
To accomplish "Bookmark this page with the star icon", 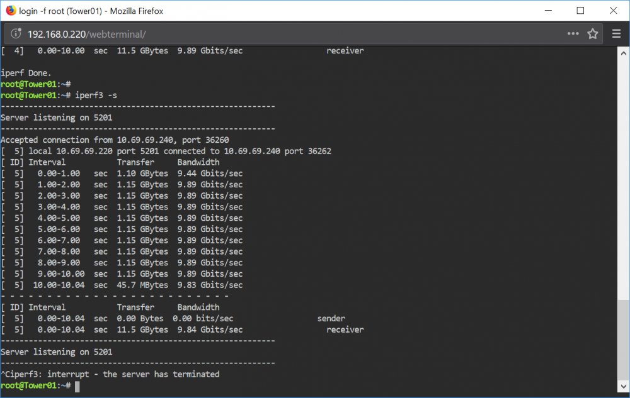I will (593, 34).
